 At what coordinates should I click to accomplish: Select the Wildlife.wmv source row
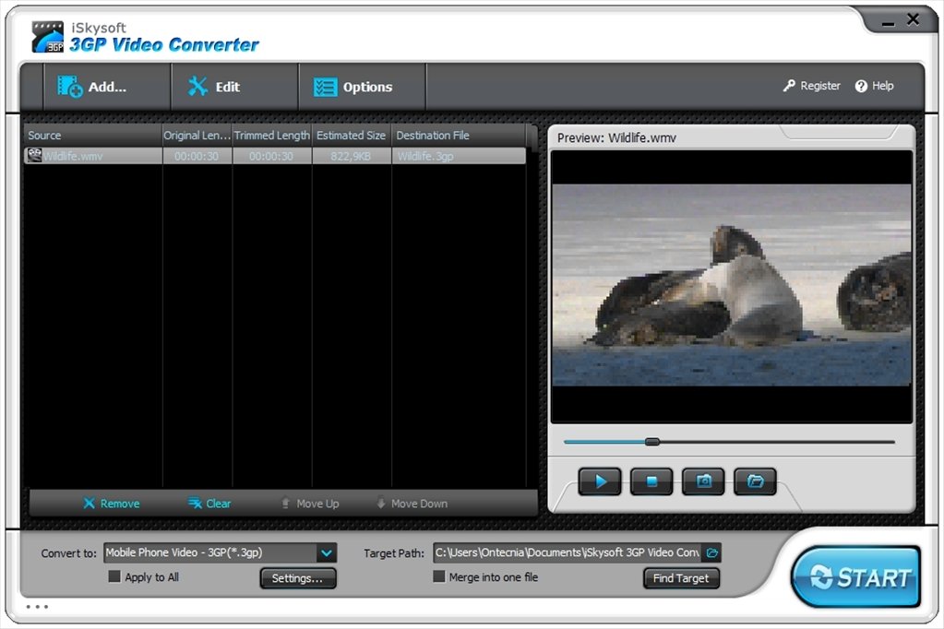275,156
